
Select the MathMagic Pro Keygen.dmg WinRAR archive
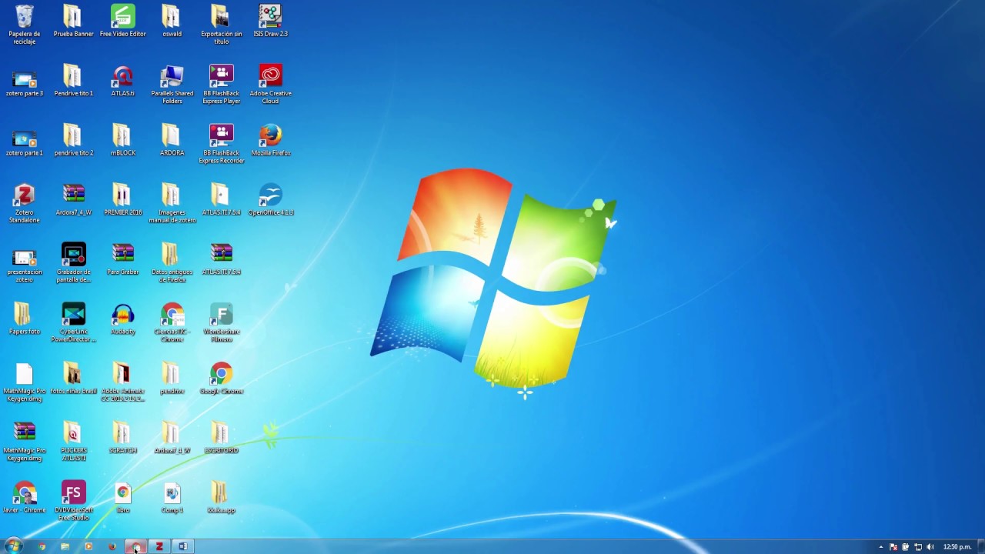[x=25, y=442]
